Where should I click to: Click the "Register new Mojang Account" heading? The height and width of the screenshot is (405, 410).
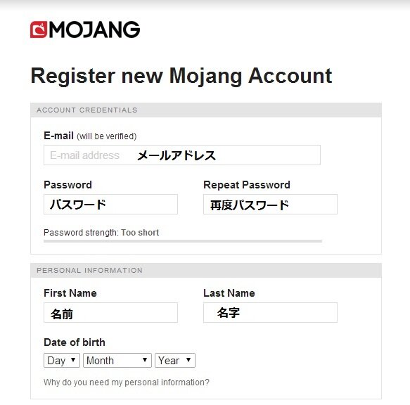click(181, 76)
